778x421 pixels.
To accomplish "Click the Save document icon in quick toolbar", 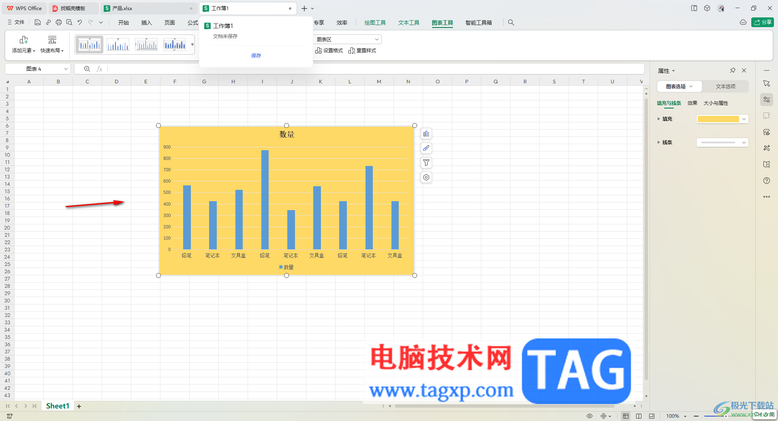I will [x=37, y=23].
